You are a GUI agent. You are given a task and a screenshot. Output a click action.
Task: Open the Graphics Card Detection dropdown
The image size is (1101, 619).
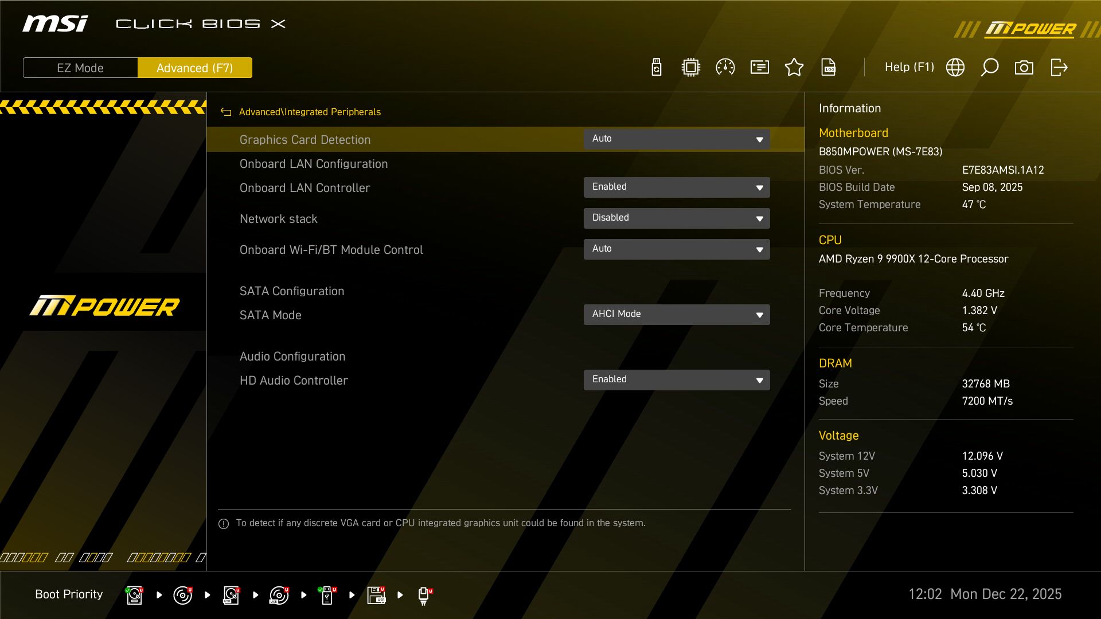tap(677, 139)
